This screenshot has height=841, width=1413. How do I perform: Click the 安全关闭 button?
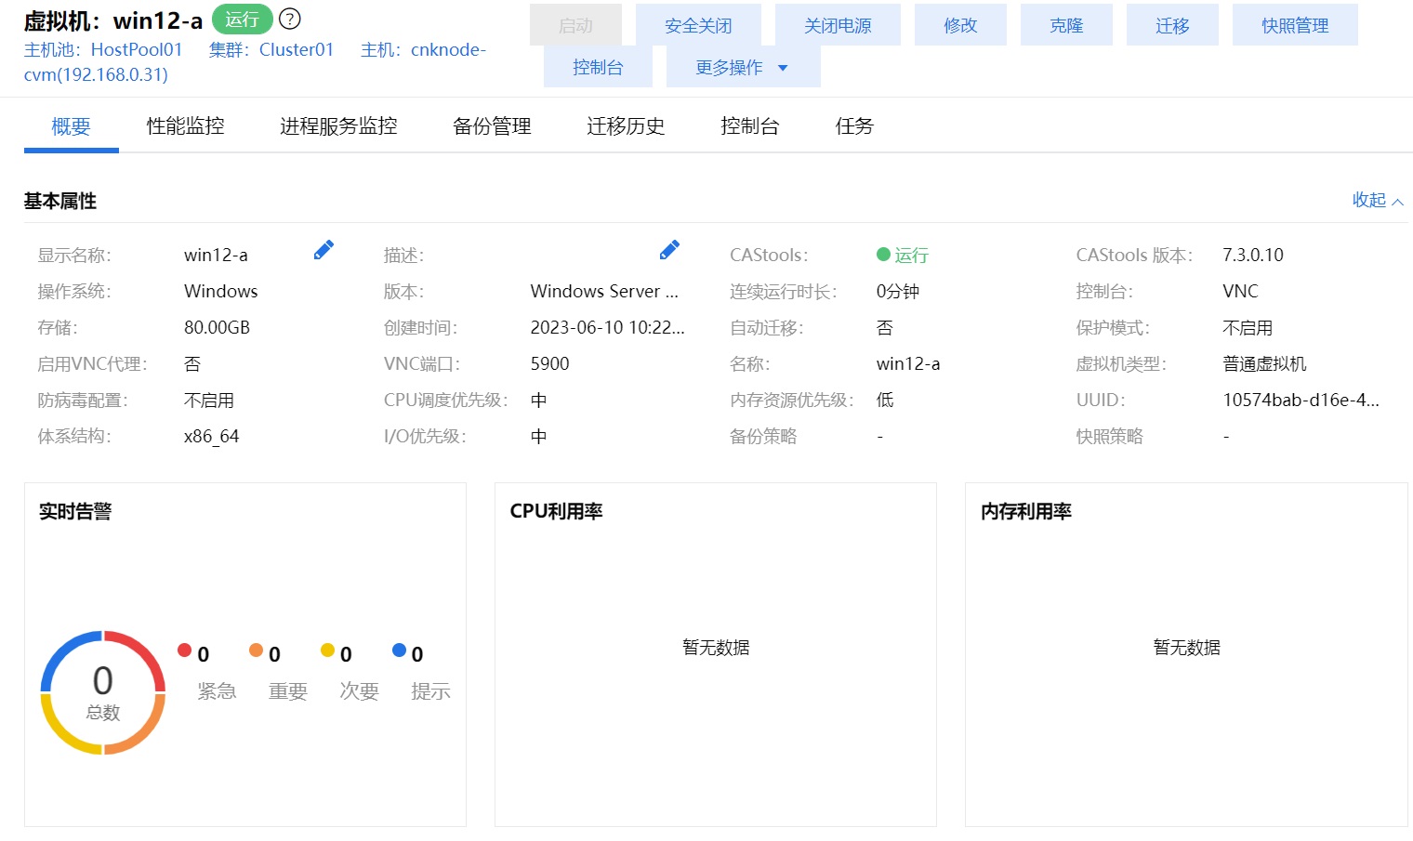pyautogui.click(x=698, y=26)
